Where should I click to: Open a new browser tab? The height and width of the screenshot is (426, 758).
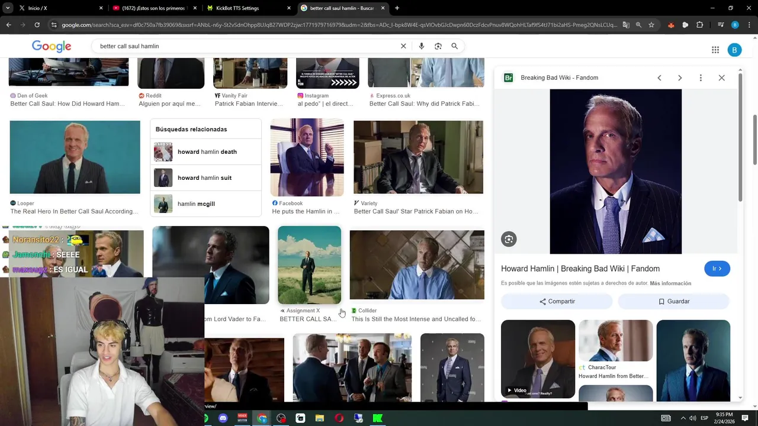click(x=397, y=8)
